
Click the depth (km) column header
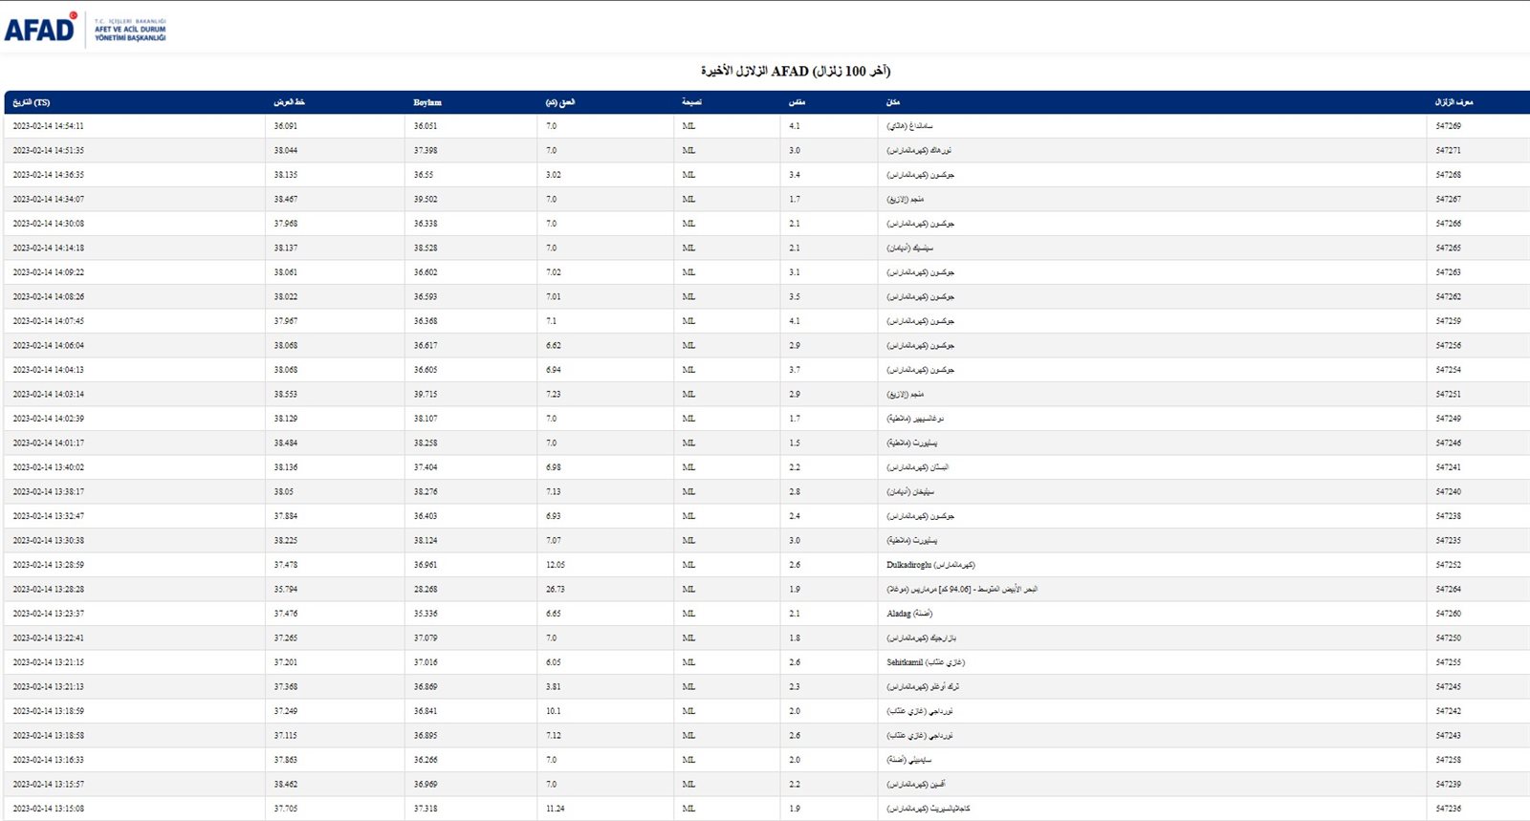[560, 102]
